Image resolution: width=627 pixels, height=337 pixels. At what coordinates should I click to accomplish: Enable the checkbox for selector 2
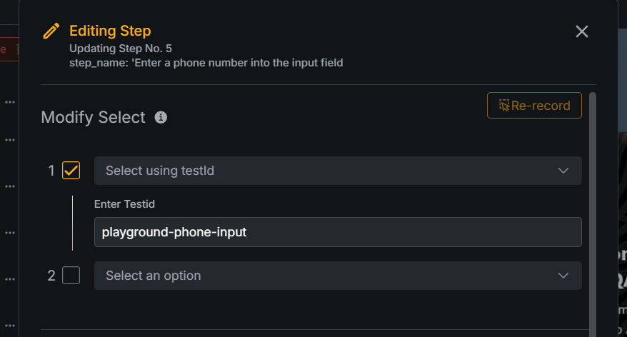(x=71, y=276)
